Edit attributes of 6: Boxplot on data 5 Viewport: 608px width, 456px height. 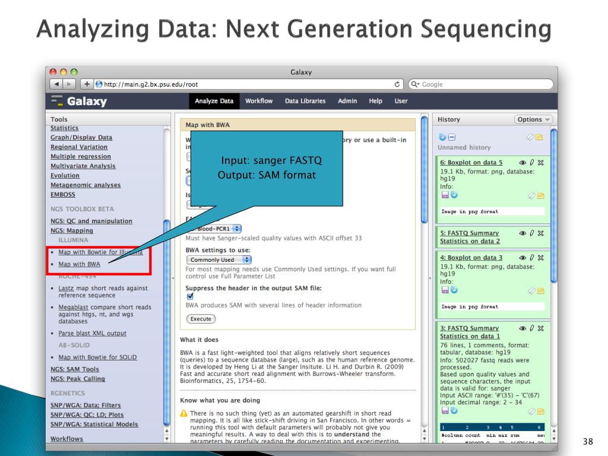531,163
